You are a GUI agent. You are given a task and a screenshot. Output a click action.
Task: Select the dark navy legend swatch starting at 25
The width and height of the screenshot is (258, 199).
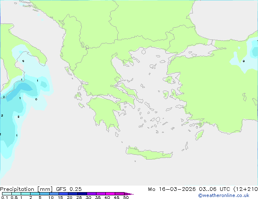coord(82,194)
